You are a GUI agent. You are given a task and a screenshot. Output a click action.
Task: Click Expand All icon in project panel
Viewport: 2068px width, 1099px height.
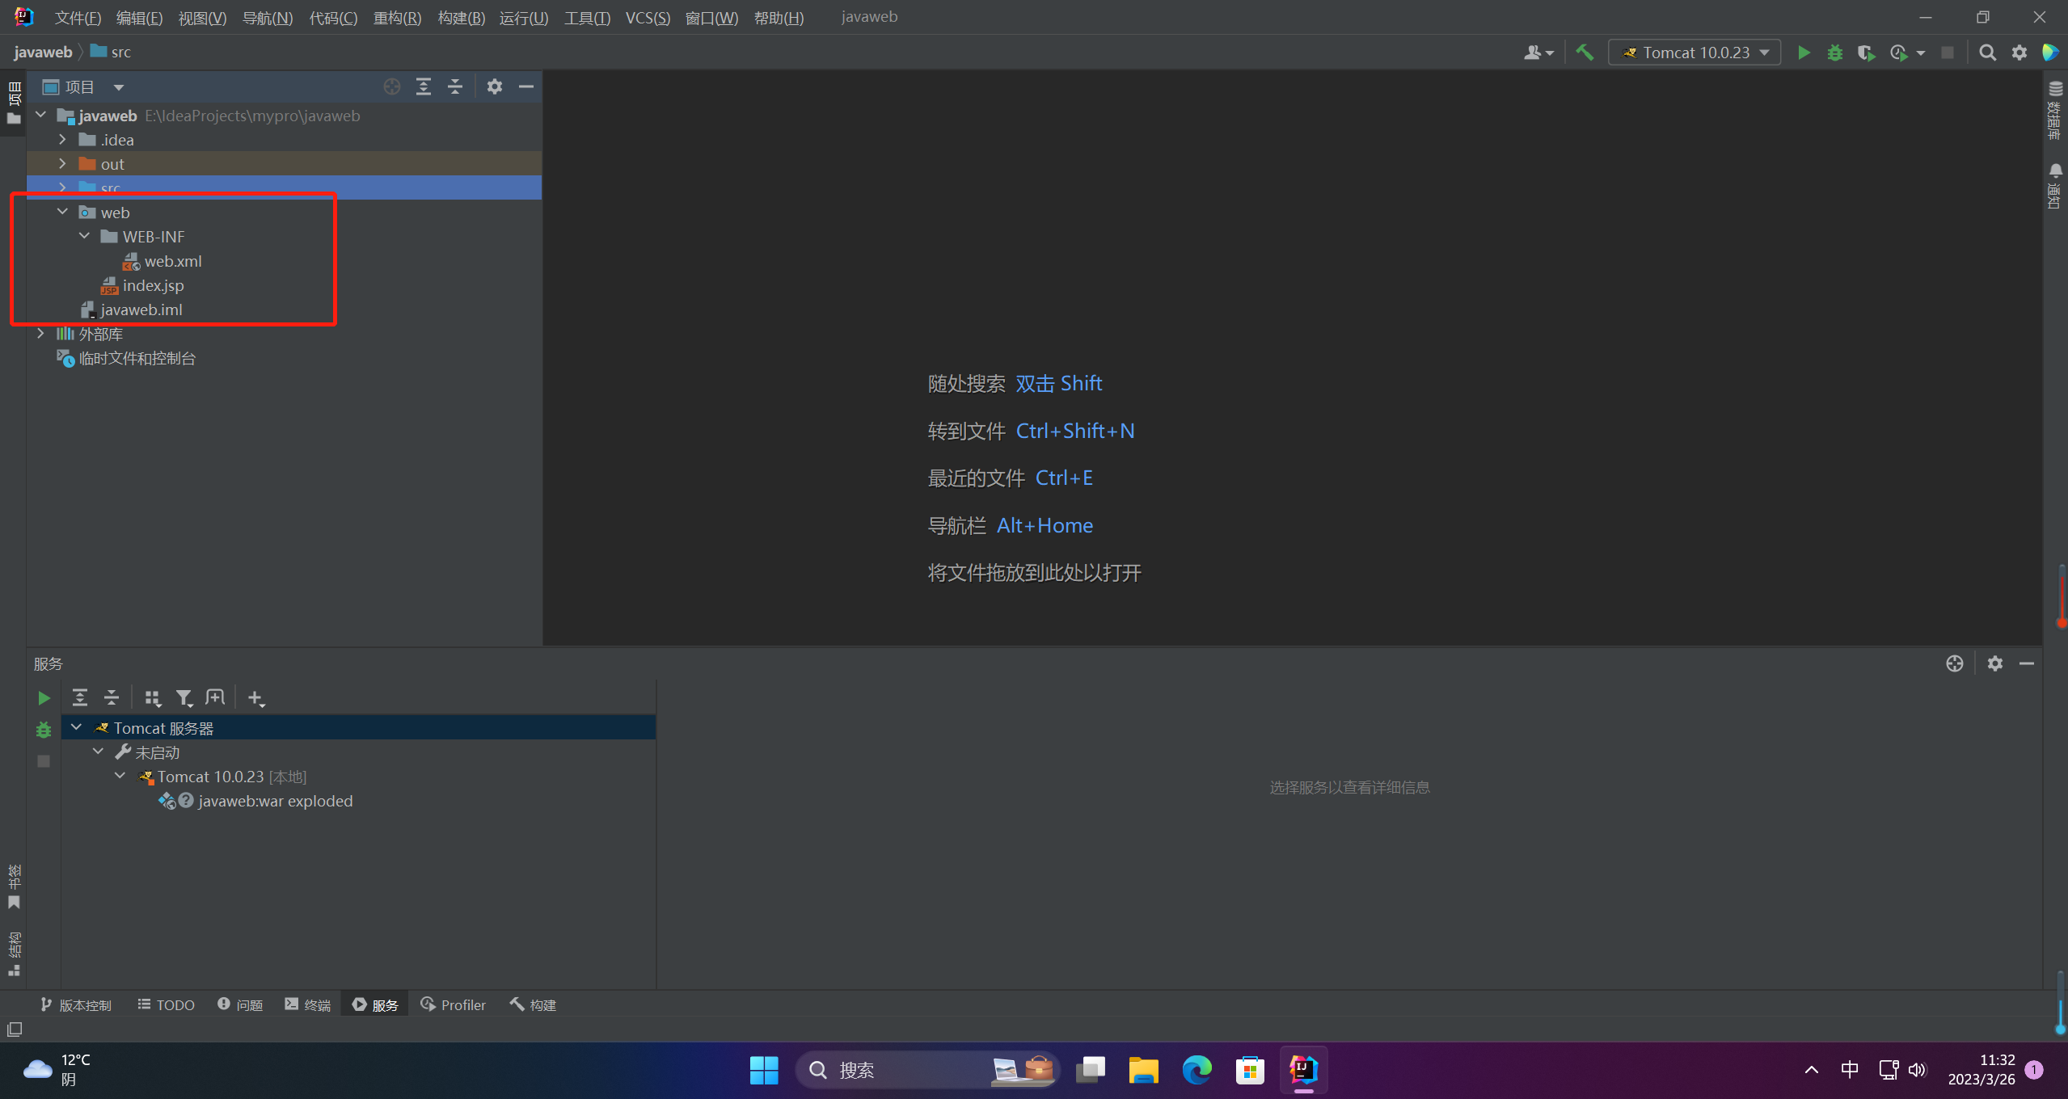(x=423, y=86)
